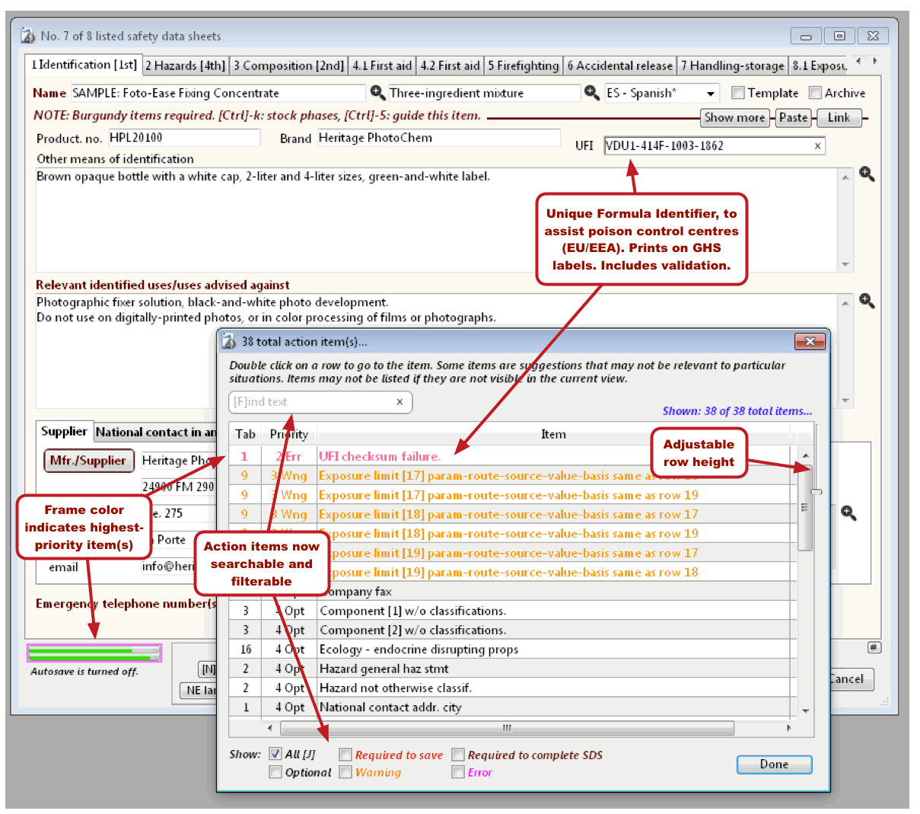Click the Brand field Heritage PhotoChem
920x814 pixels.
pos(438,138)
